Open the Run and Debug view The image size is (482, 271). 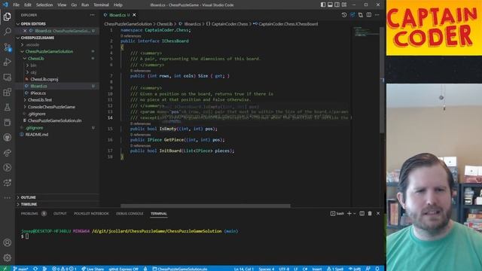tap(8, 62)
